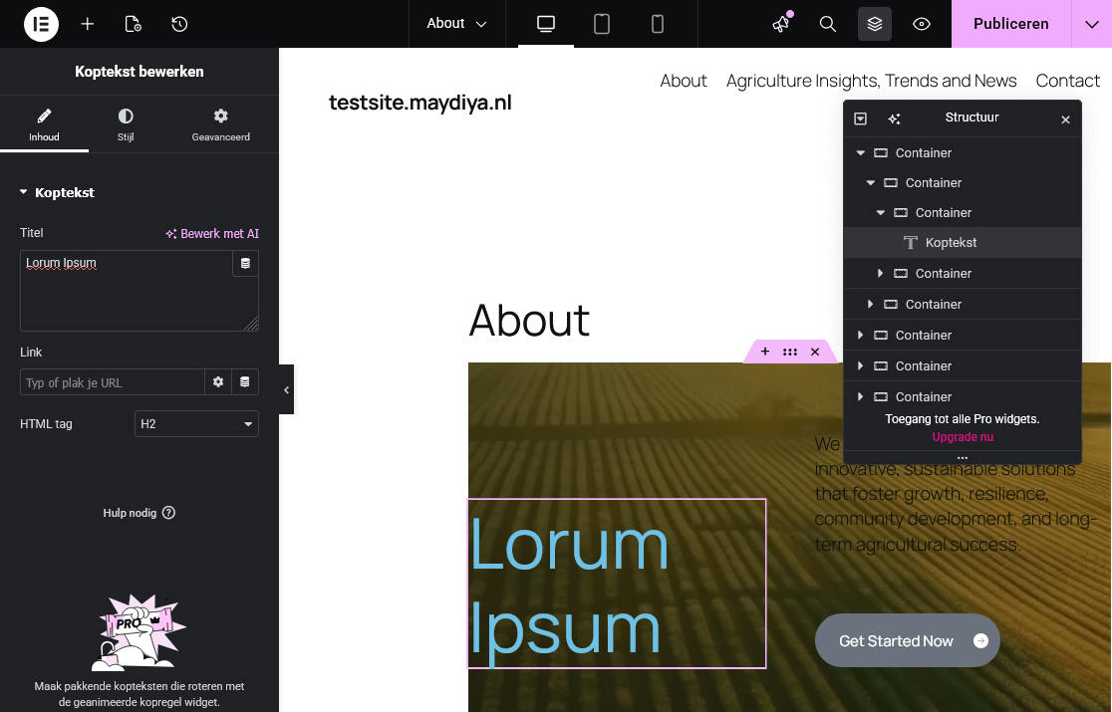This screenshot has width=1112, height=712.
Task: Open the Elementor logo menu
Action: 41,24
